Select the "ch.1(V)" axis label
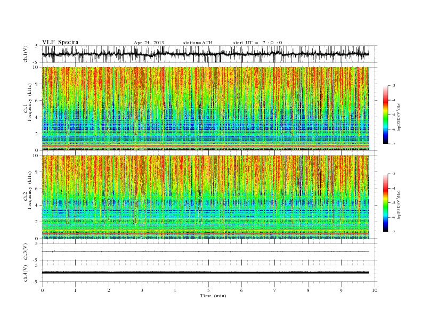 26,54
